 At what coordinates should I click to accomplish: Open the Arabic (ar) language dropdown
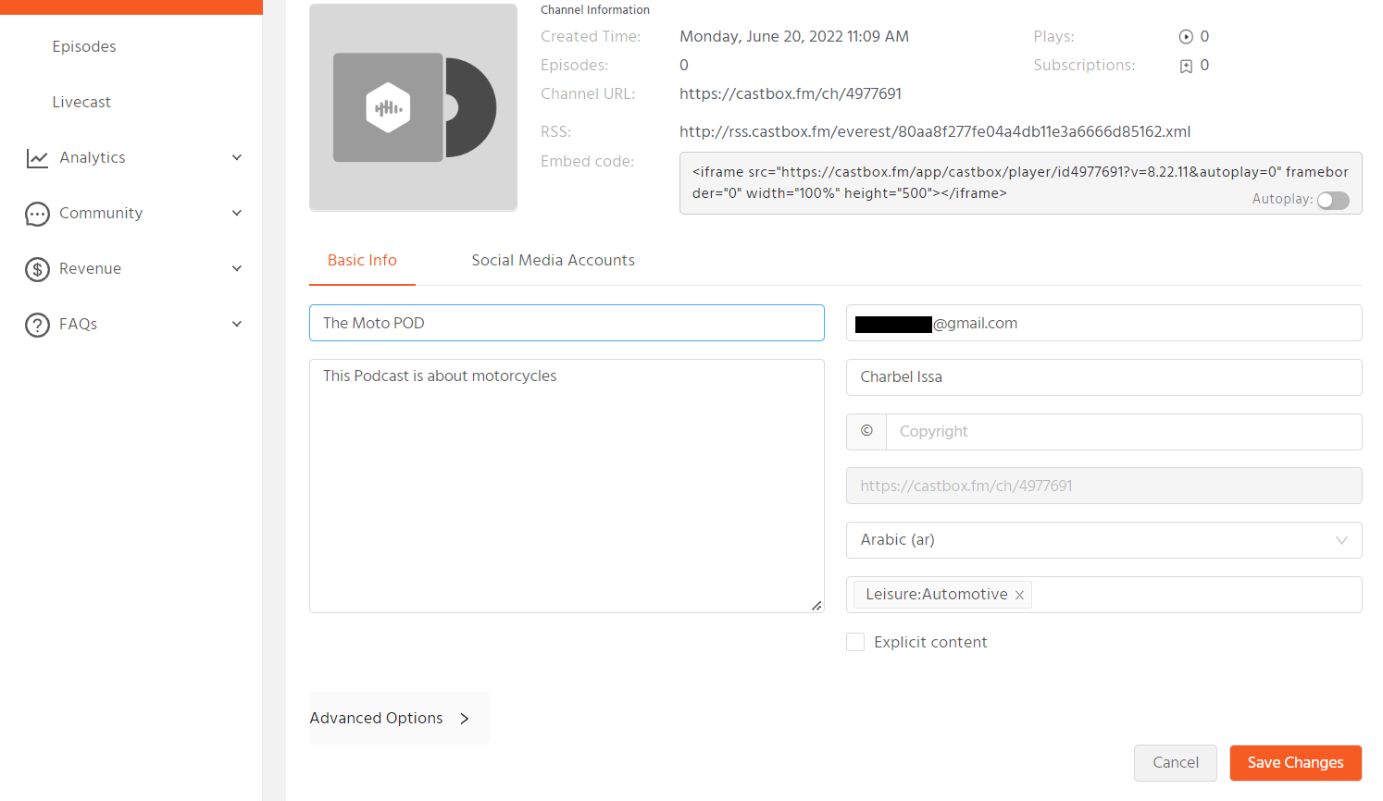[x=1103, y=540]
